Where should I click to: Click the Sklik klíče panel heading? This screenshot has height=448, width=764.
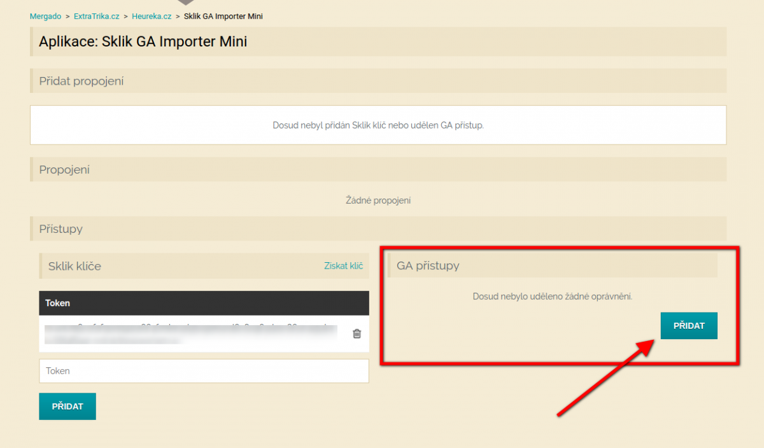(204, 266)
